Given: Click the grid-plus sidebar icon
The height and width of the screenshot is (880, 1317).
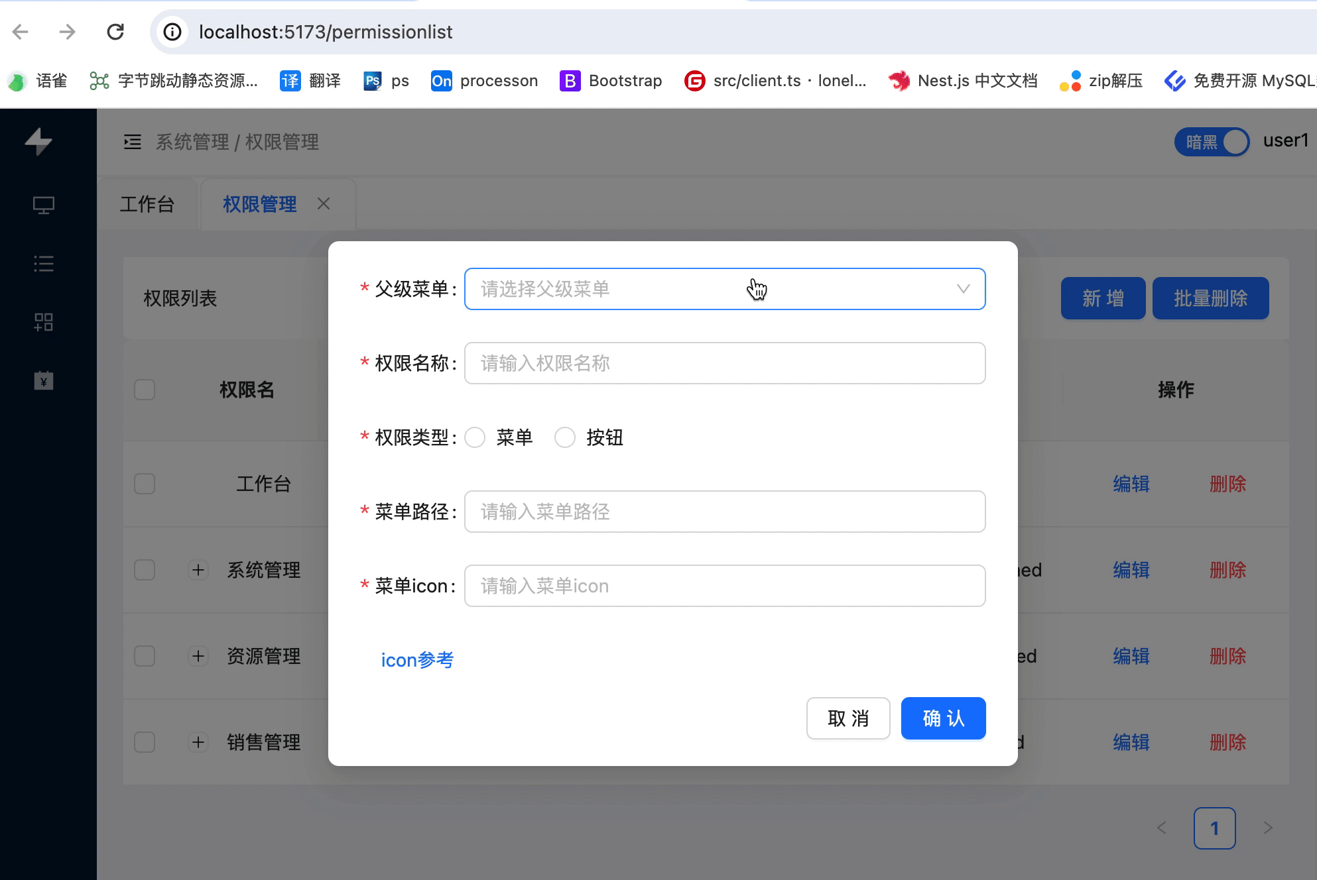Looking at the screenshot, I should click(x=44, y=322).
